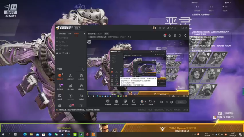
Task: Toggle visibility of the 全屏 1 source
Action: (x=57, y=53)
